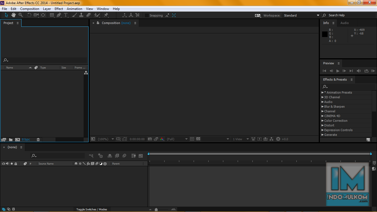This screenshot has height=212, width=377.
Task: Take a snapshot of the composition
Action: pyautogui.click(x=150, y=139)
